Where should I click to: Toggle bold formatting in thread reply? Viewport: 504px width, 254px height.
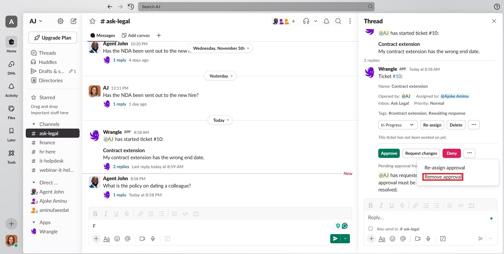point(370,205)
